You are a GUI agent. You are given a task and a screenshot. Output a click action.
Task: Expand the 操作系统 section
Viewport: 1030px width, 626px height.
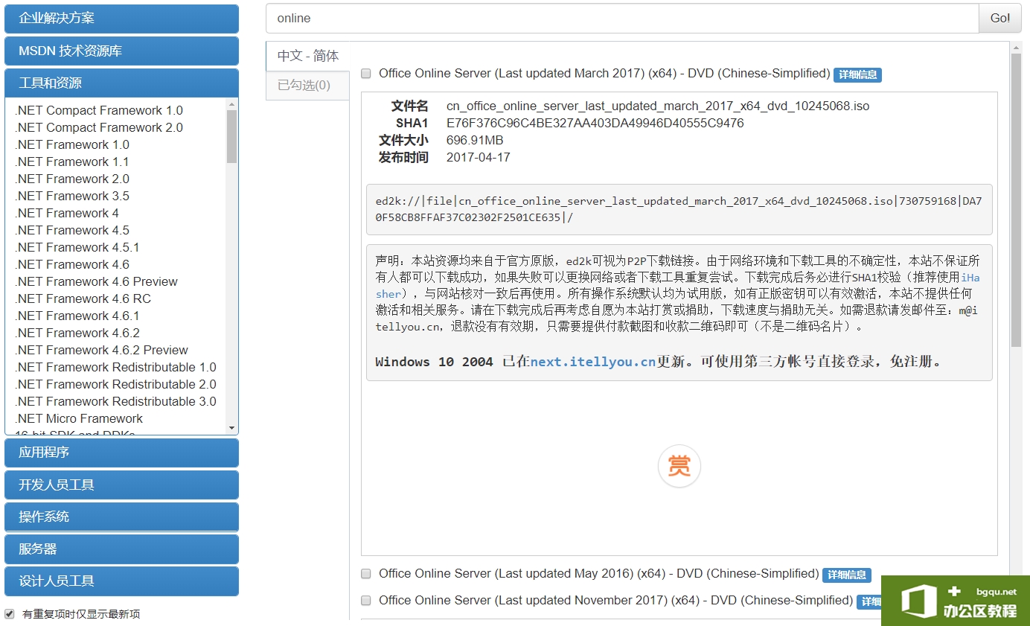point(122,517)
